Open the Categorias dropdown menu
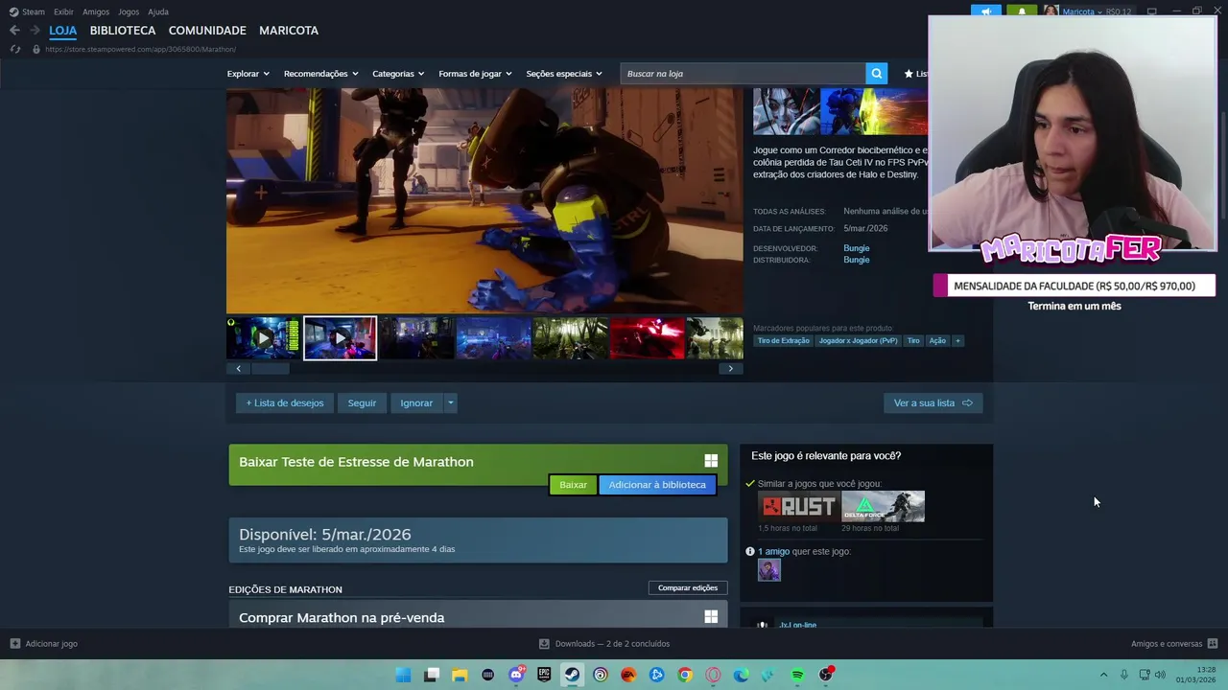 (398, 74)
